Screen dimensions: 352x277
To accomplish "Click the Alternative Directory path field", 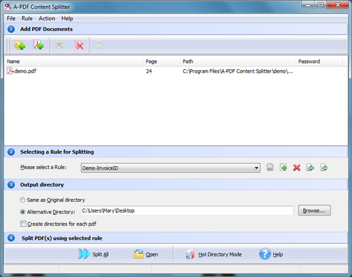I will [187, 210].
